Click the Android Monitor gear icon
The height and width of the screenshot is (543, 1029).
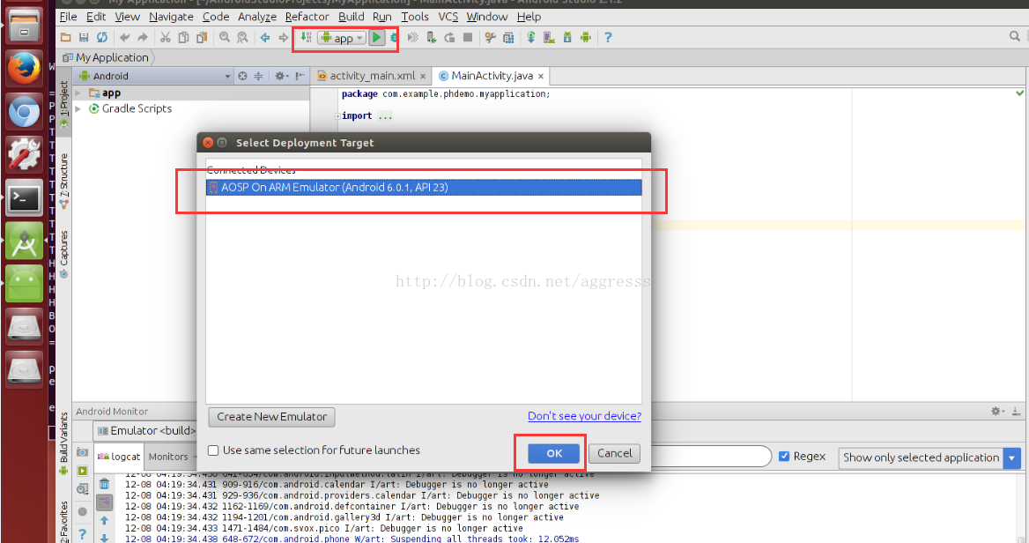(x=997, y=411)
